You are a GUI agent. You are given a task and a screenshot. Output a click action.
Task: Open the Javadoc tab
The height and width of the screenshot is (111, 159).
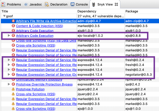33,4
